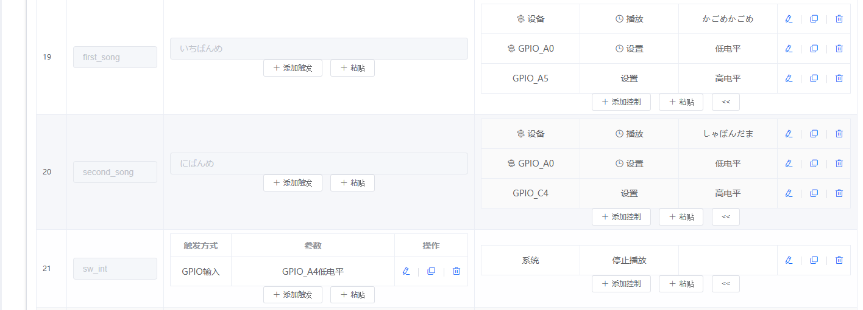
Task: Focus the first_song name field
Action: click(x=115, y=57)
